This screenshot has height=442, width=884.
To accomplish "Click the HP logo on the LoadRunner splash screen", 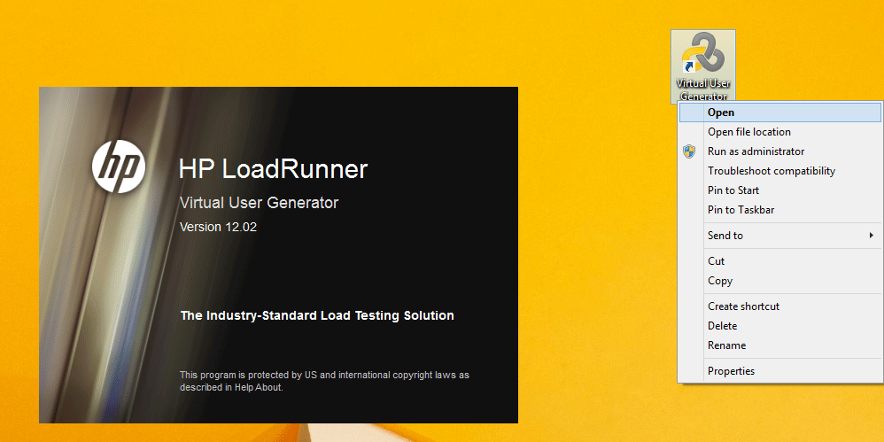I will click(x=119, y=167).
